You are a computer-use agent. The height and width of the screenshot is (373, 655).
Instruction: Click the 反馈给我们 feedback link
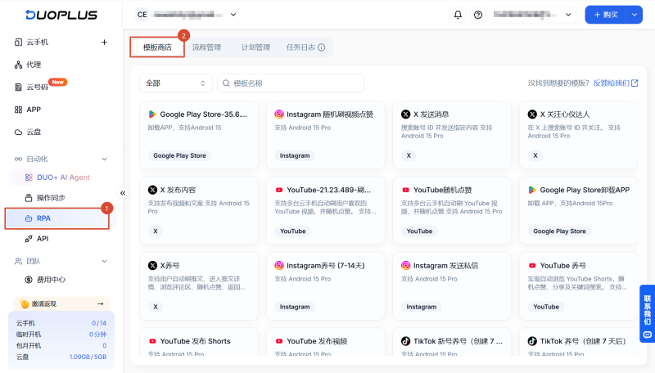(x=611, y=83)
